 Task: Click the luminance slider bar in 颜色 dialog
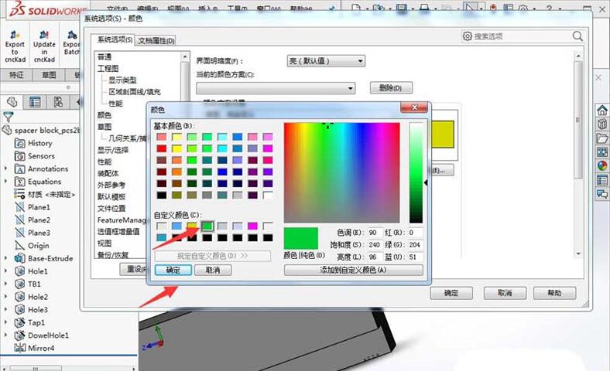click(x=416, y=172)
